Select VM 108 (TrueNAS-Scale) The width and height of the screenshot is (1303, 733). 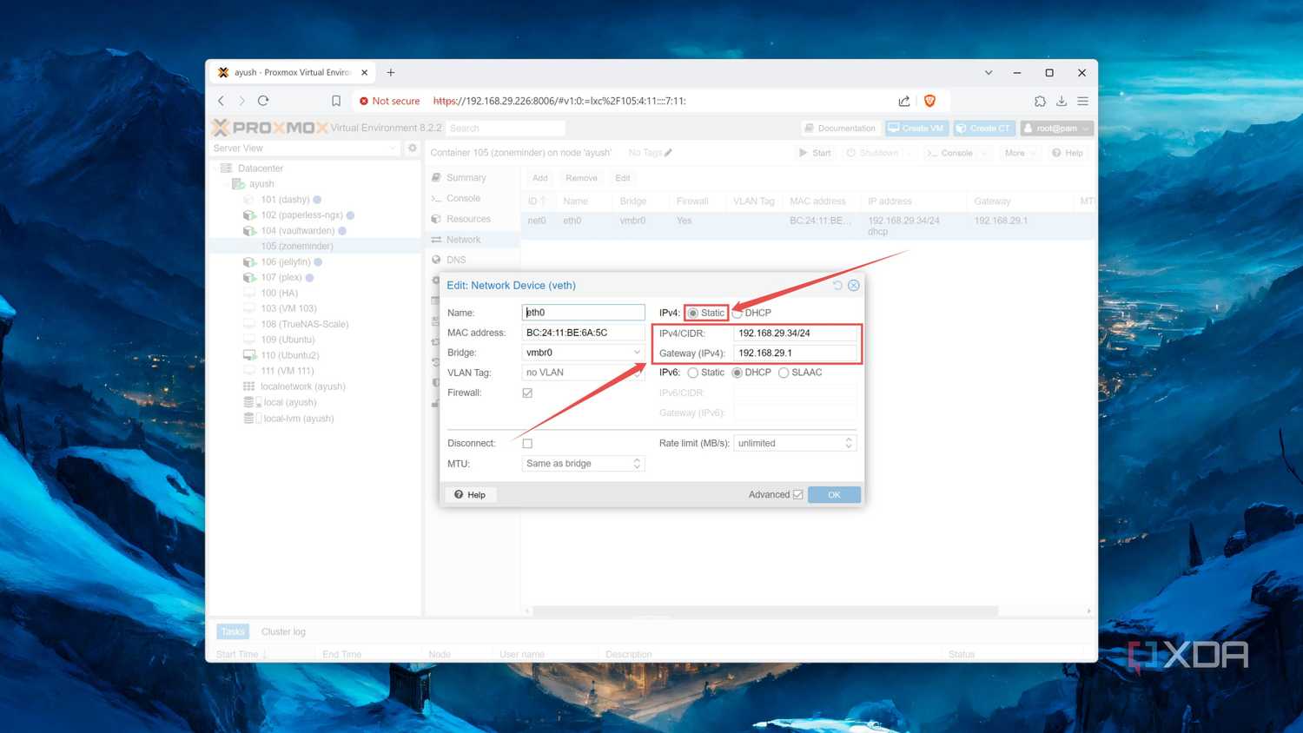(x=304, y=324)
